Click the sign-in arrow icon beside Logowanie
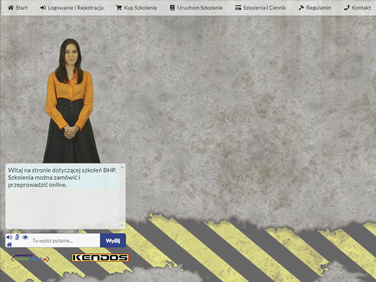 (43, 8)
